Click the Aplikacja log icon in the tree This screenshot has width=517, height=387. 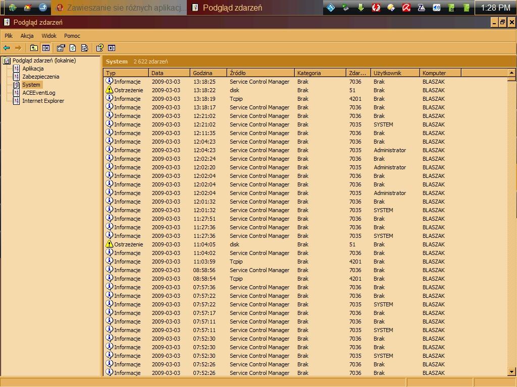click(16, 69)
